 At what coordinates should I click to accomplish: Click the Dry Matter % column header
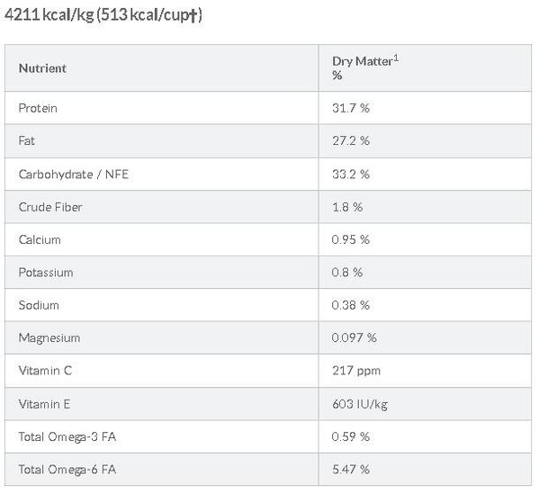click(x=365, y=67)
